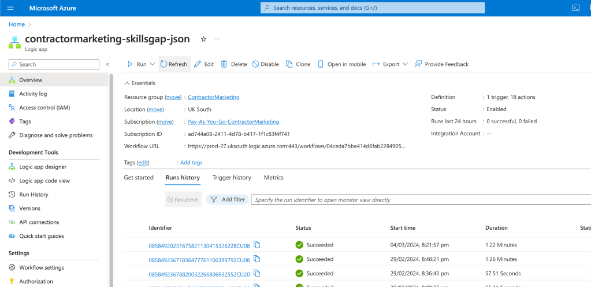This screenshot has height=287, width=591.
Task: Disable the logic app
Action: (265, 64)
